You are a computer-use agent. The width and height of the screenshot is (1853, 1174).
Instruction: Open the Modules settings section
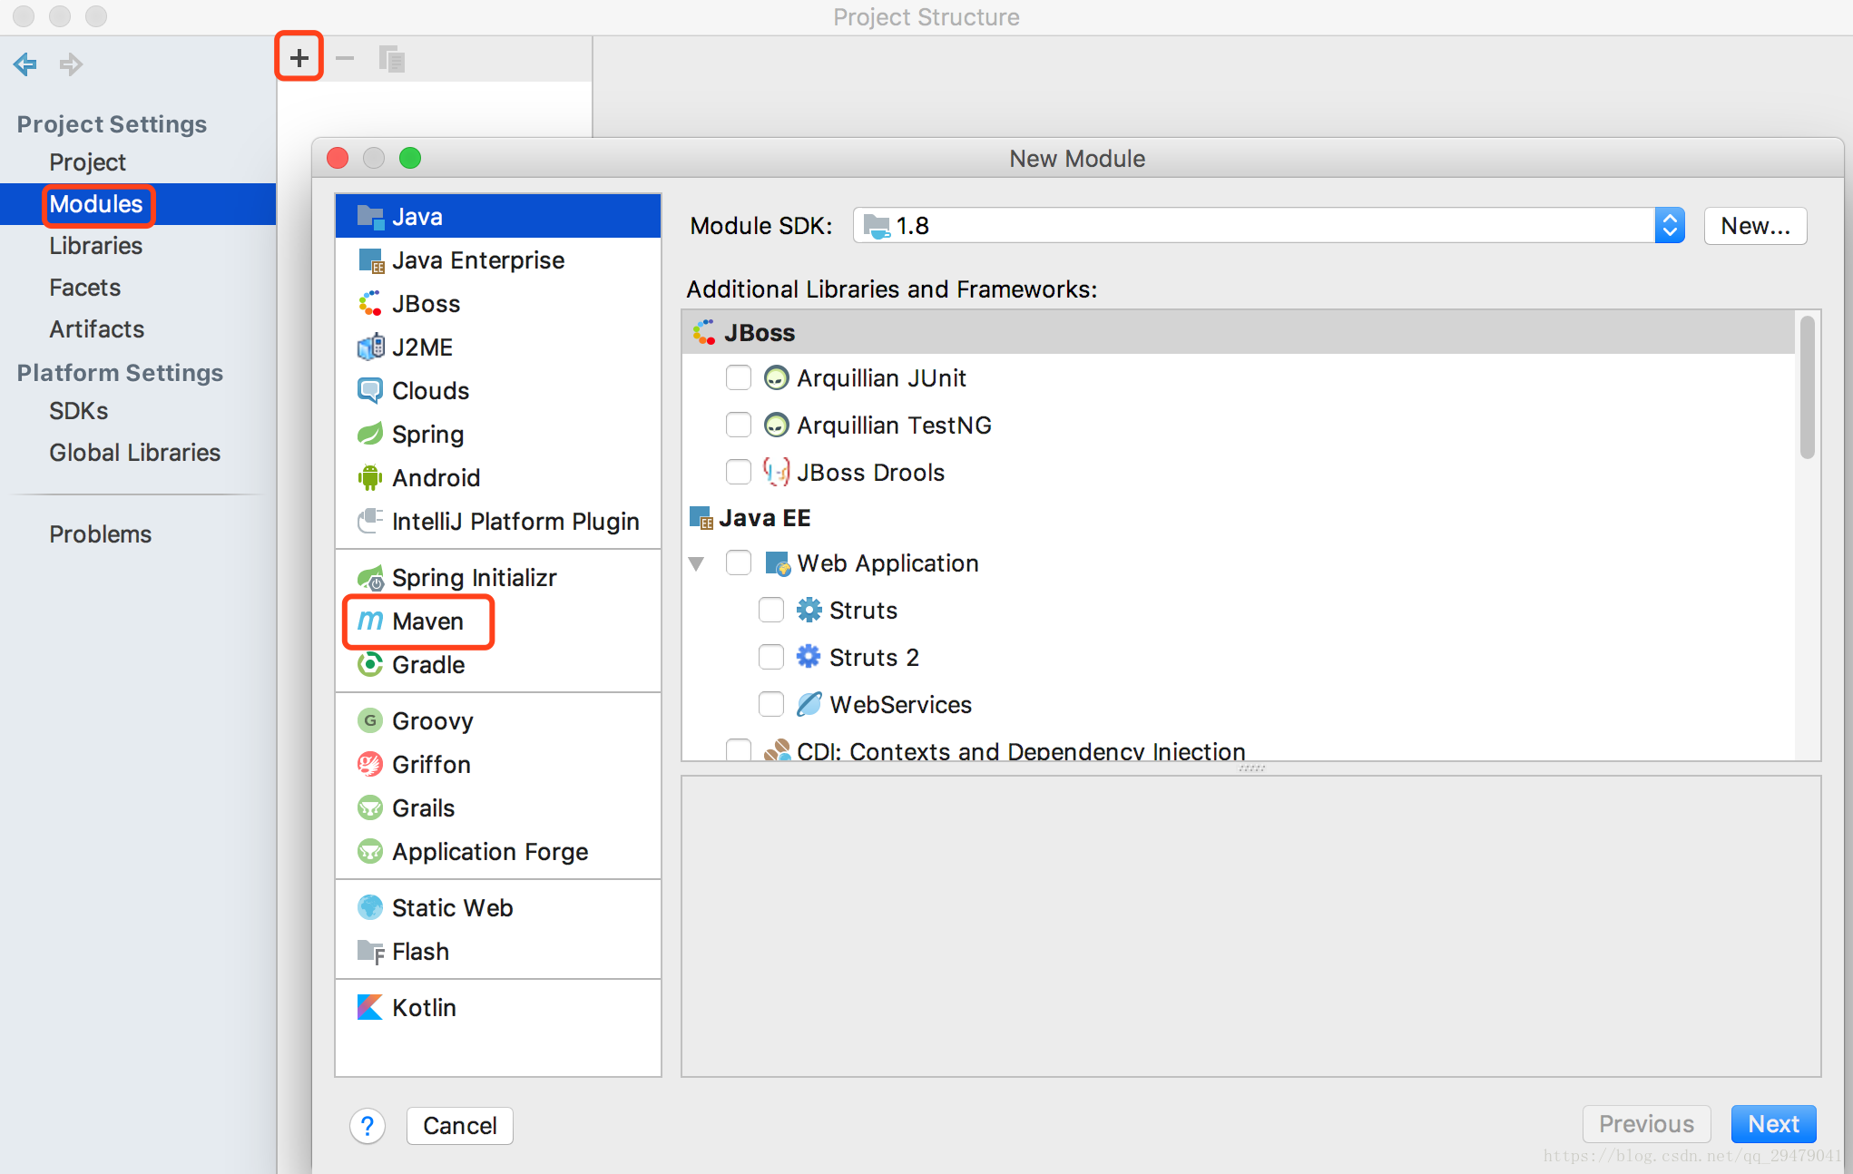click(96, 204)
